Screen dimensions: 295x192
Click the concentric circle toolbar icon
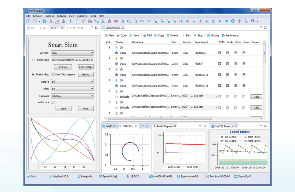[213, 21]
